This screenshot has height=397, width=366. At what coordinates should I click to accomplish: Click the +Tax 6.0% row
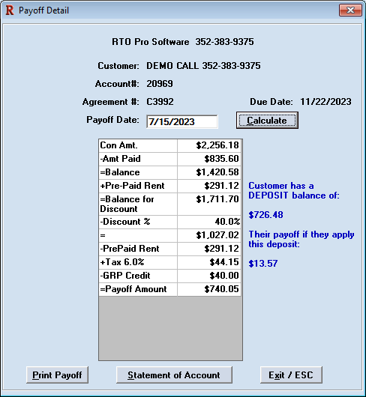click(169, 262)
